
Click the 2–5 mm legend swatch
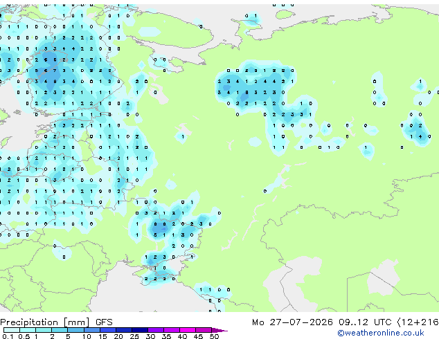tap(60, 330)
